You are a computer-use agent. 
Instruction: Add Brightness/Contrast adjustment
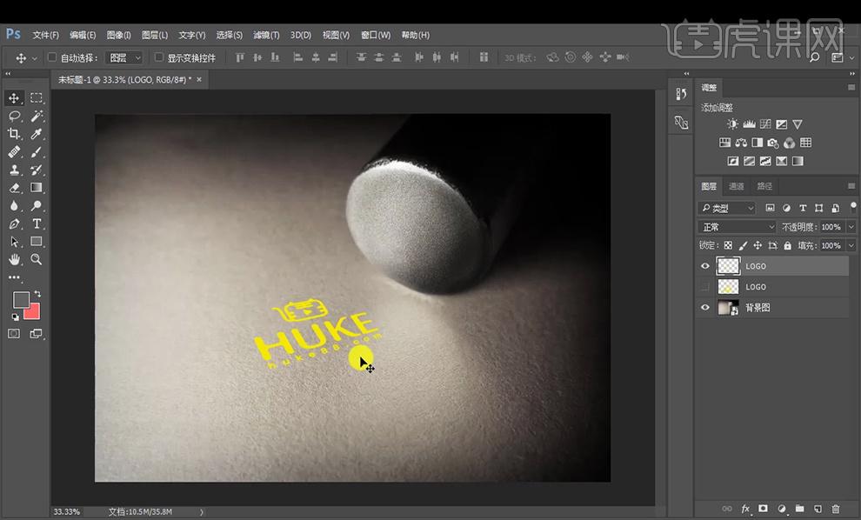(732, 124)
